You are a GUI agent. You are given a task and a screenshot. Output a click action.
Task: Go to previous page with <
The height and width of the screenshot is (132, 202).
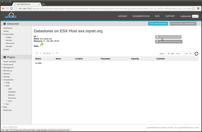point(40,53)
